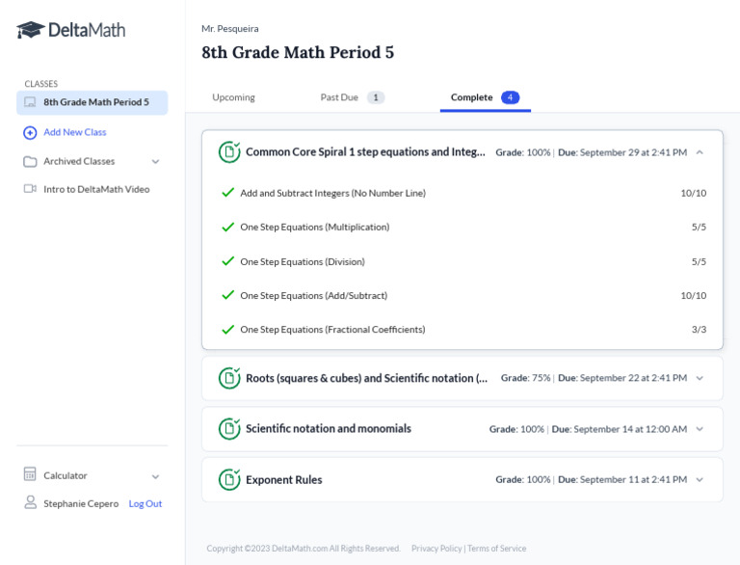740x565 pixels.
Task: Click the Intro to DeltaMath video camera icon
Action: point(30,189)
